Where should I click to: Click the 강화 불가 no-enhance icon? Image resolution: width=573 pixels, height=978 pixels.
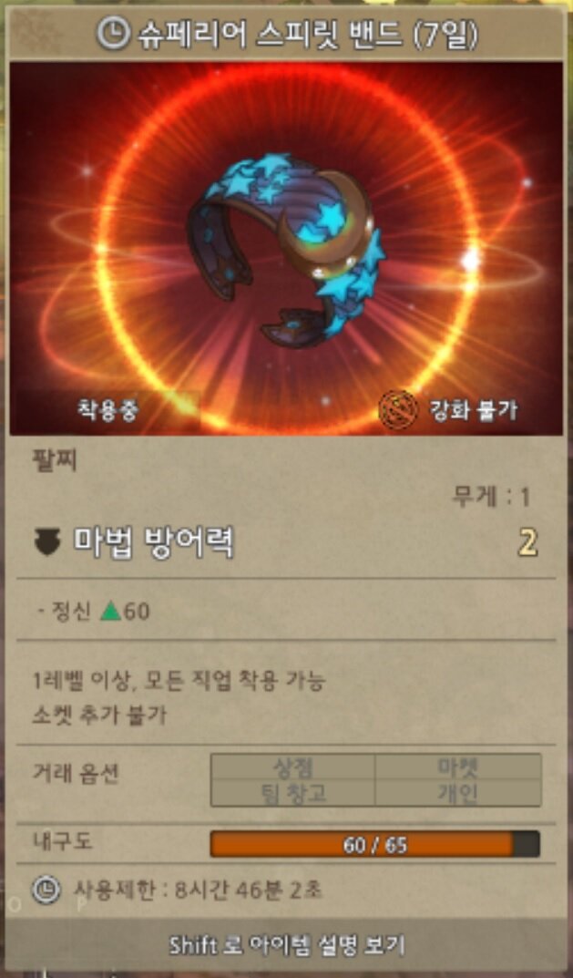coord(398,410)
